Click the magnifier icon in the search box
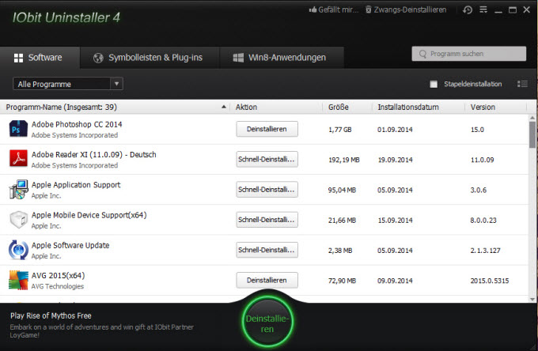 422,55
